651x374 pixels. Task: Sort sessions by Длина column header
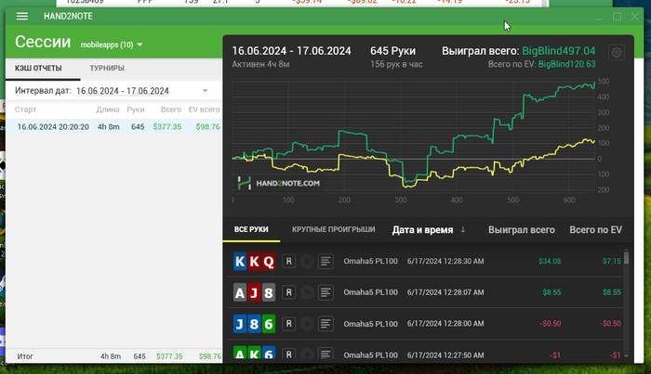pos(108,110)
